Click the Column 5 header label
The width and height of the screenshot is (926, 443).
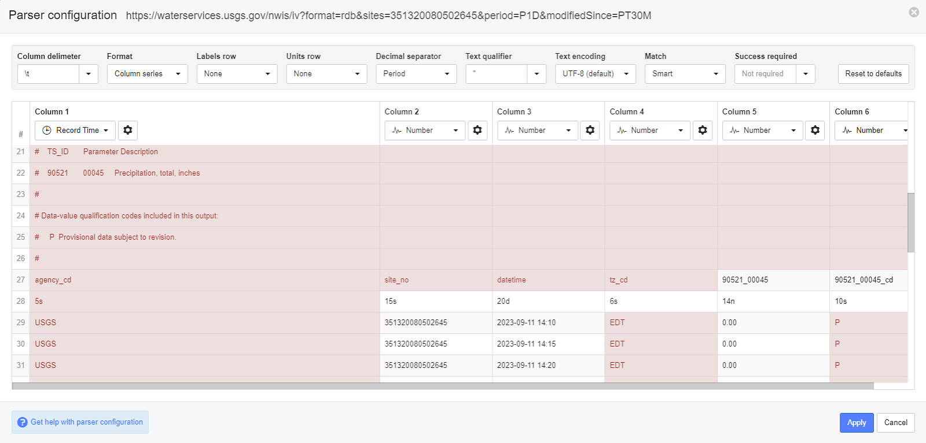[739, 111]
